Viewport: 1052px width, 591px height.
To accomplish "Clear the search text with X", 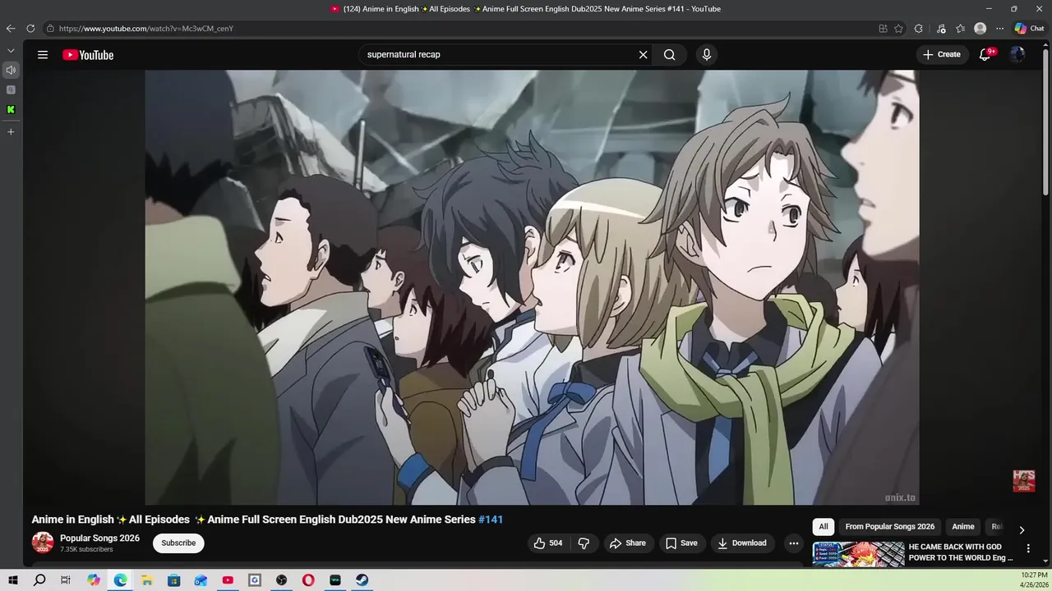I will (x=643, y=55).
